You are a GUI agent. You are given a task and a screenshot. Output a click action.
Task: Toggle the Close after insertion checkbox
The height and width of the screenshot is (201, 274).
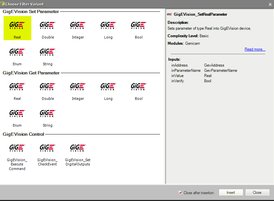pos(181,193)
